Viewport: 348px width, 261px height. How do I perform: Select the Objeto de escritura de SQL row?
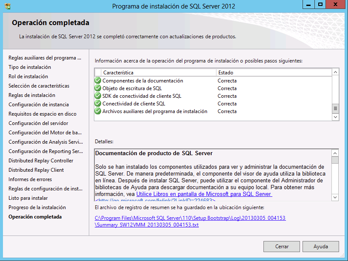click(213, 88)
